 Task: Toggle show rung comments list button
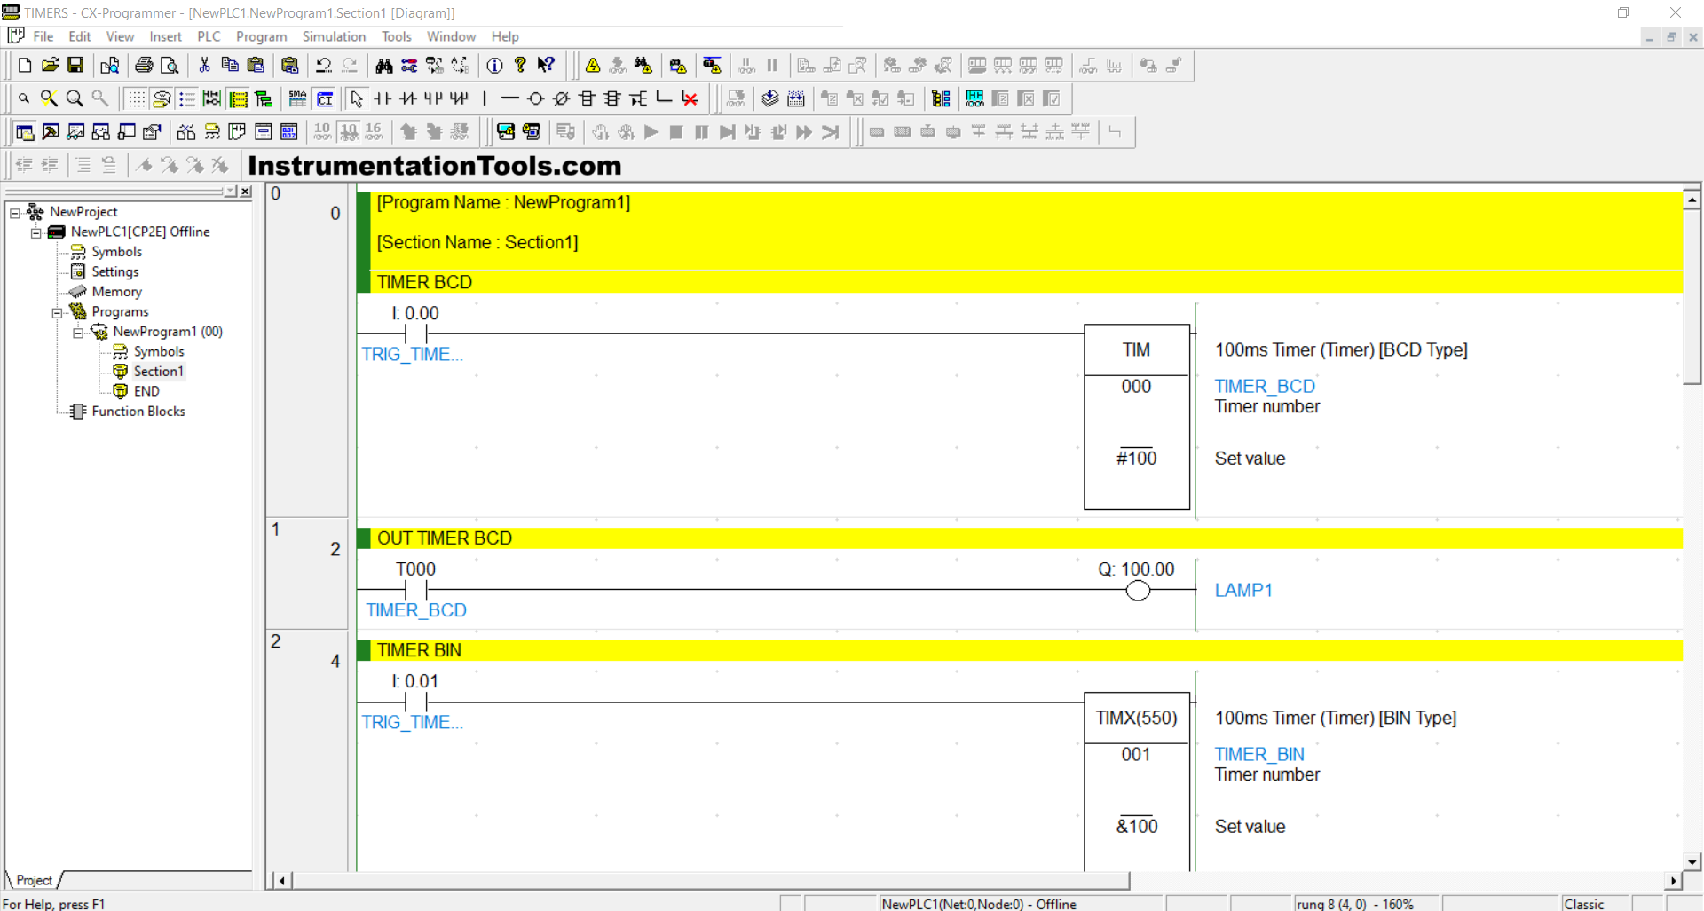[x=187, y=98]
